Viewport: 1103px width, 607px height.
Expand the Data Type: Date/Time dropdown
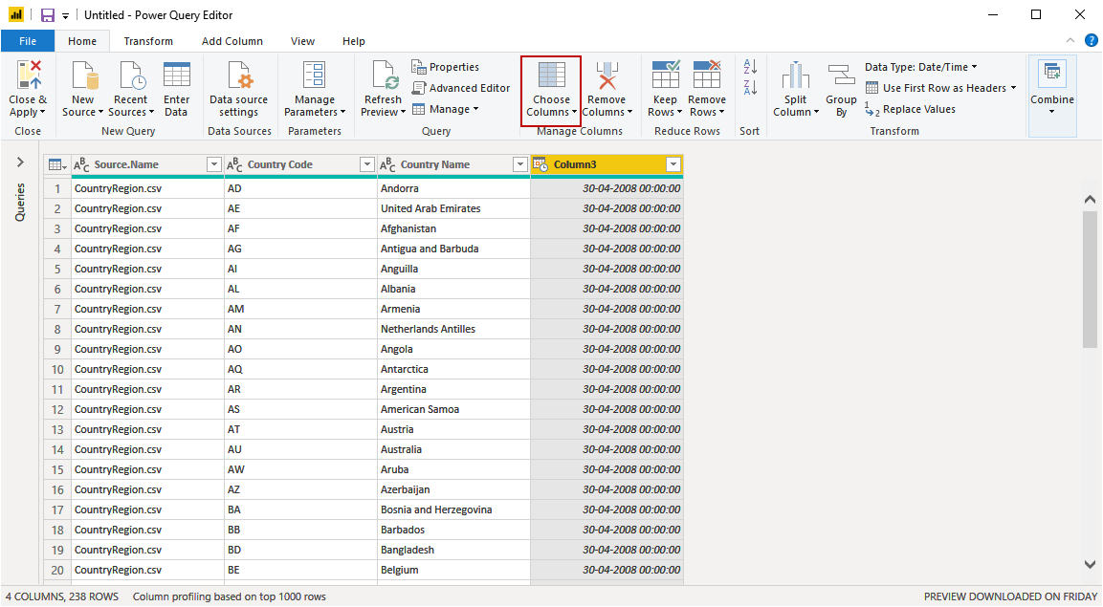[x=920, y=67]
